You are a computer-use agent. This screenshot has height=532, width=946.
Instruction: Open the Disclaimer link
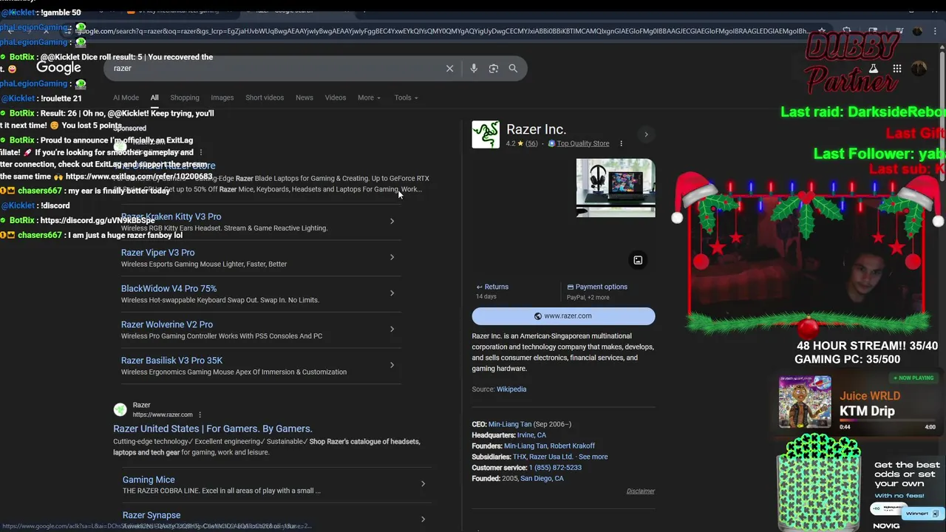pyautogui.click(x=641, y=491)
